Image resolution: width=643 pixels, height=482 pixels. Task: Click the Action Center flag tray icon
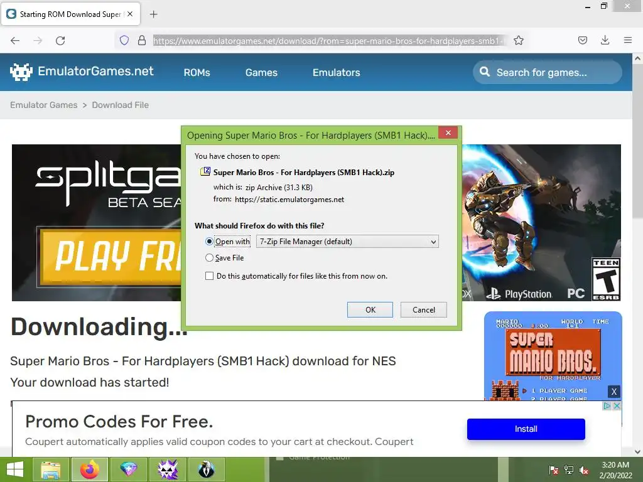click(554, 470)
